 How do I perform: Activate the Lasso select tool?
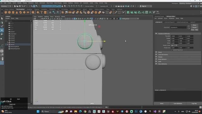tap(2, 22)
